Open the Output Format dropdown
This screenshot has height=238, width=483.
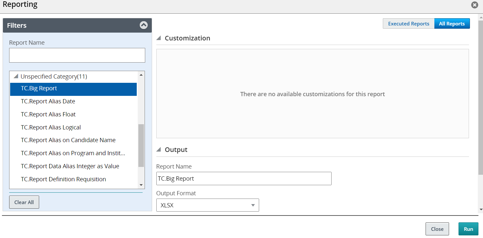(208, 205)
